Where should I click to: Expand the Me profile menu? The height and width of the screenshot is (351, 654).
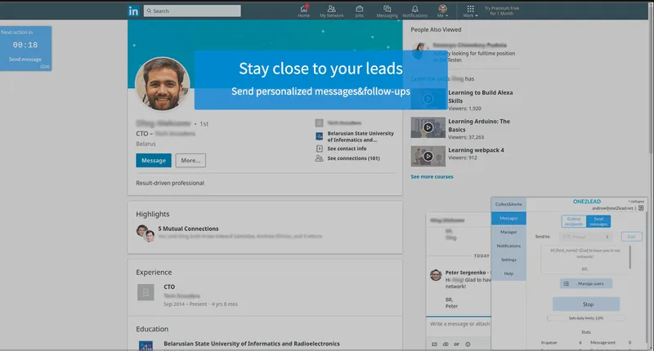(442, 11)
